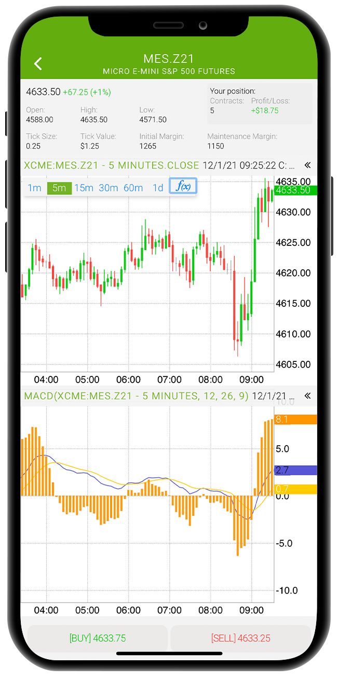The width and height of the screenshot is (338, 679).
Task: Tap the 4620.00 price axis label
Action: [x=294, y=273]
